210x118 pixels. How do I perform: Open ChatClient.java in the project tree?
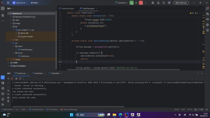pyautogui.click(x=26, y=49)
